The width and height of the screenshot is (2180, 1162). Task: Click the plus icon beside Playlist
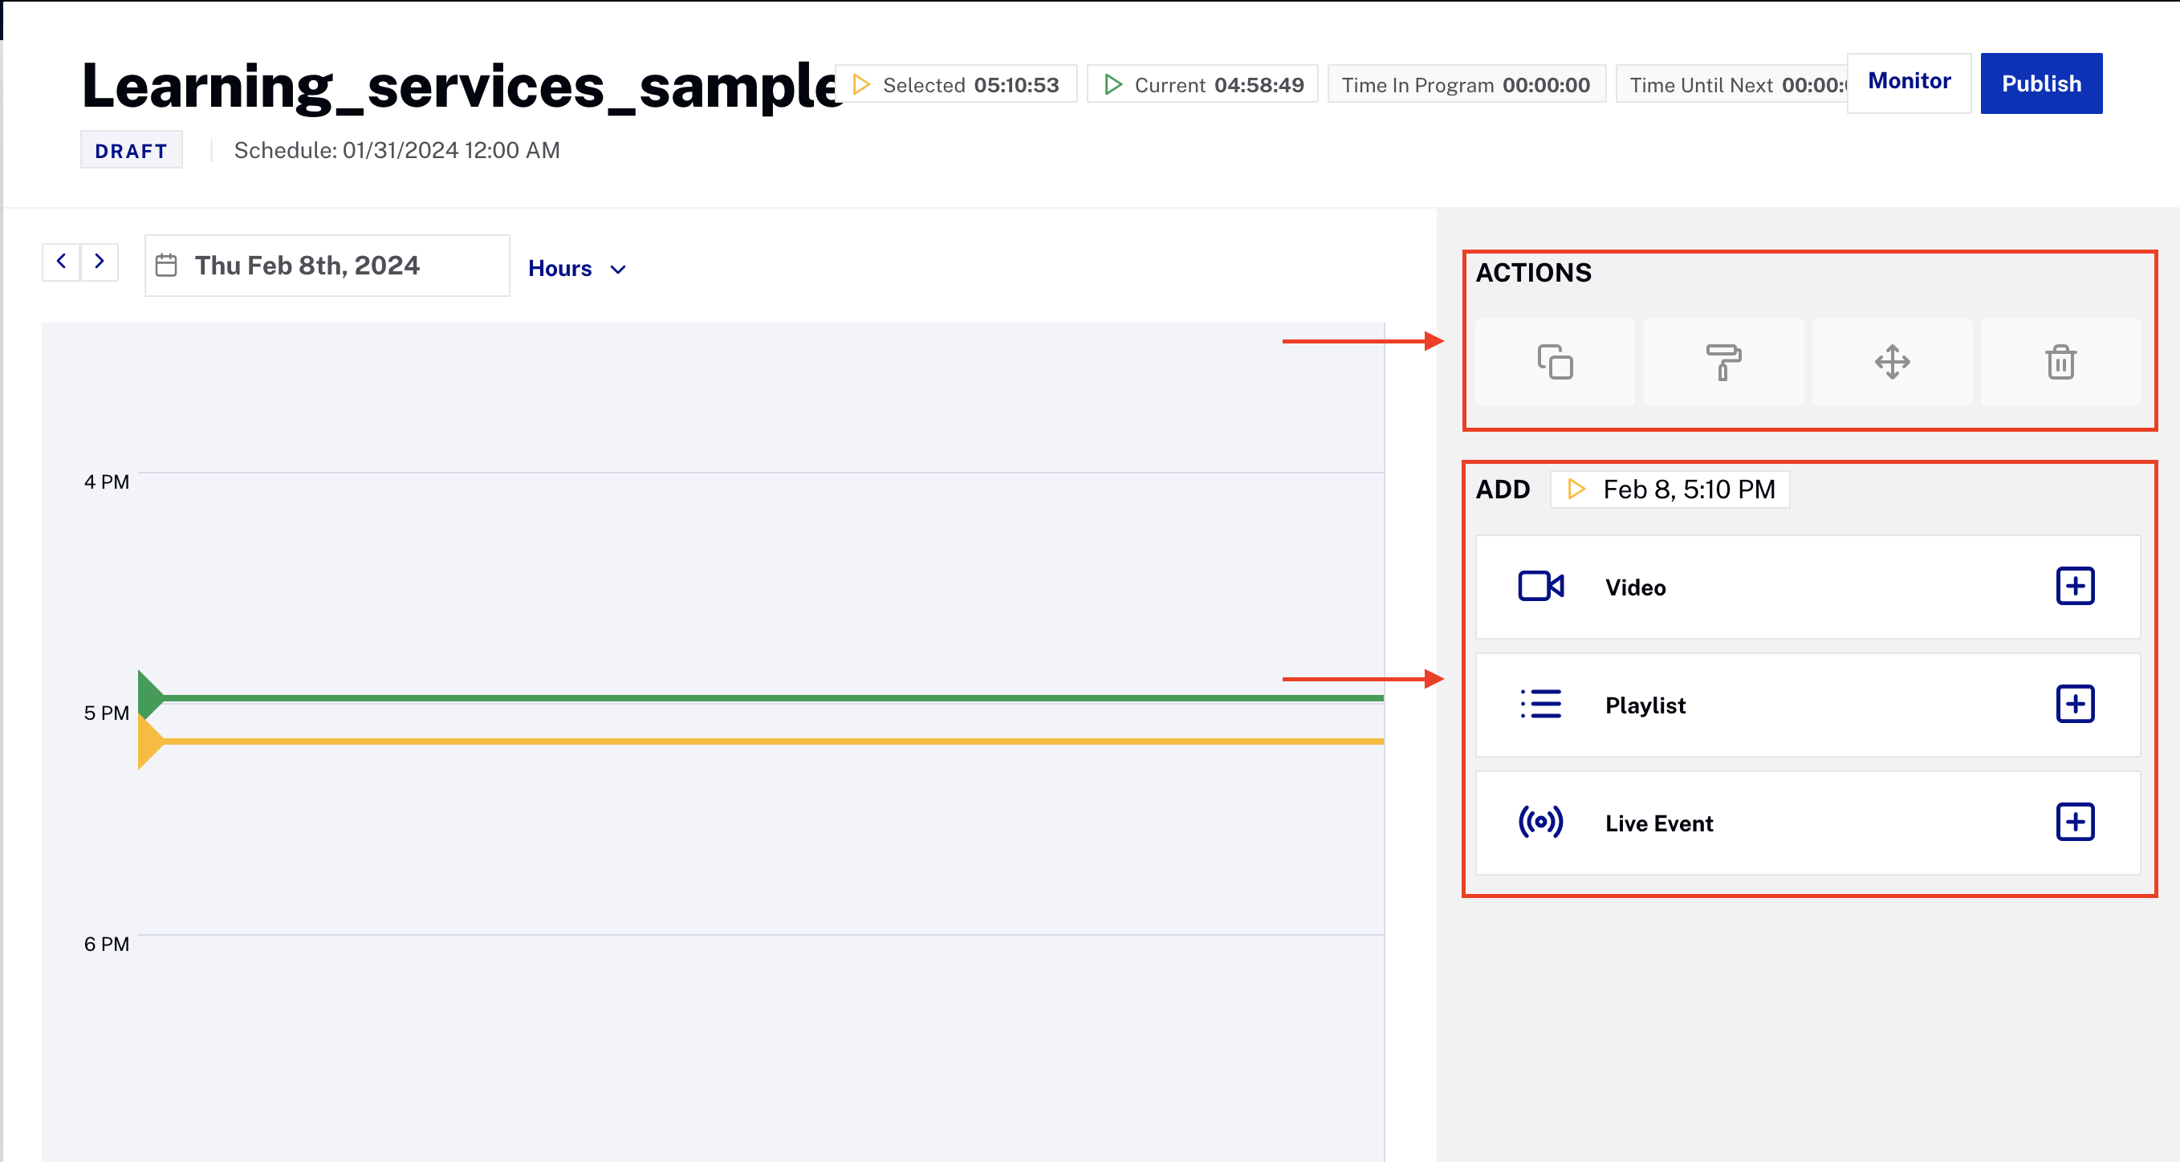click(x=2074, y=704)
